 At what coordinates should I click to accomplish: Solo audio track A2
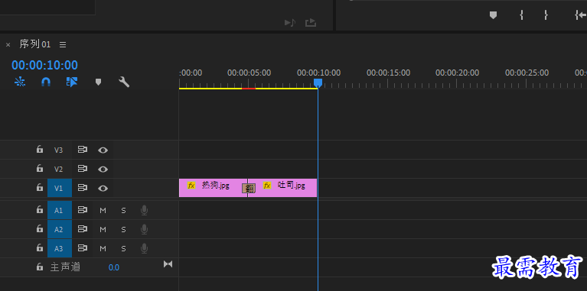pos(123,229)
